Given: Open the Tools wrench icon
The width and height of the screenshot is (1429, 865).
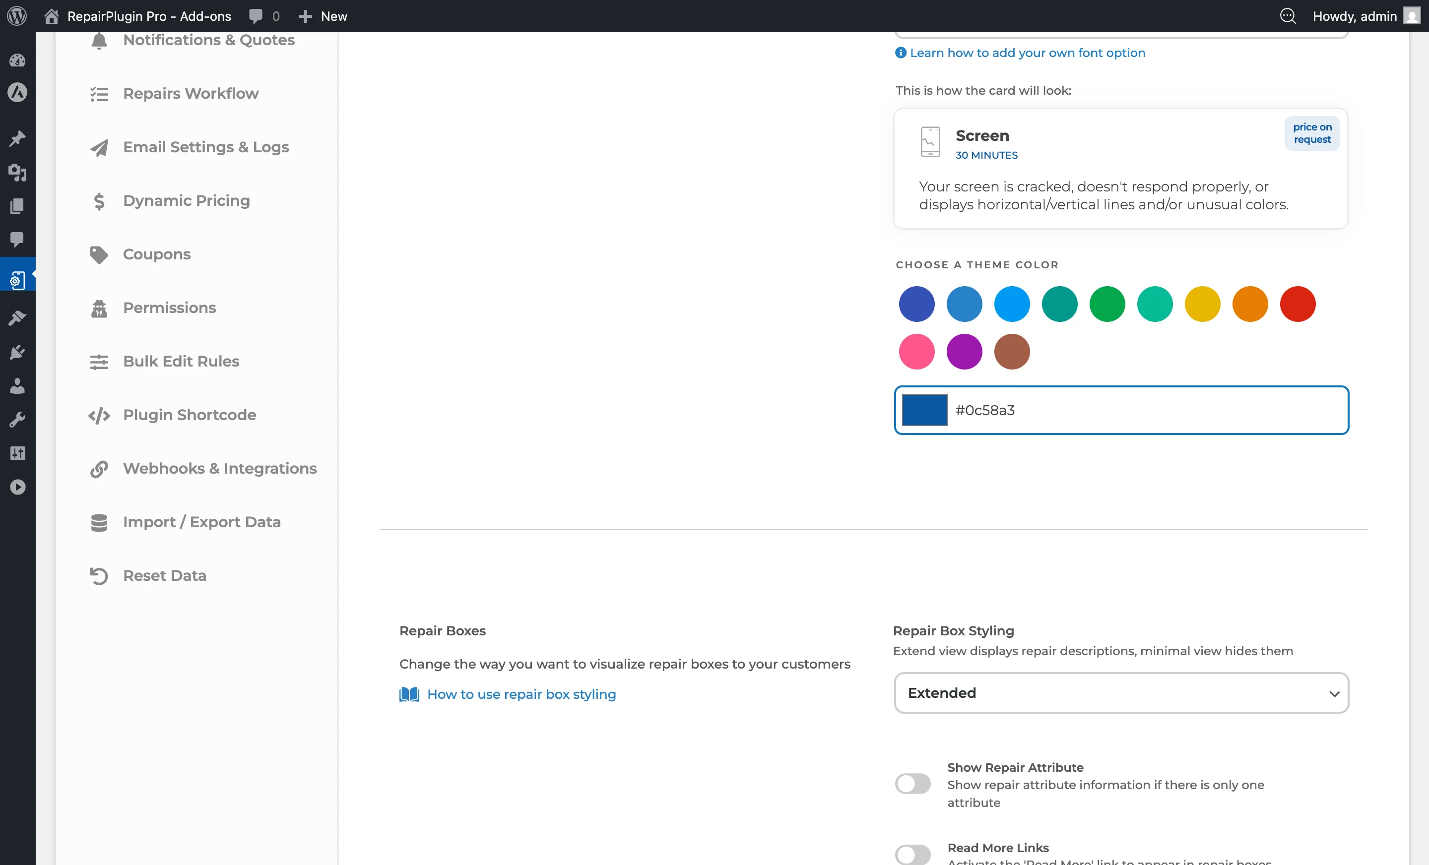Looking at the screenshot, I should [17, 419].
